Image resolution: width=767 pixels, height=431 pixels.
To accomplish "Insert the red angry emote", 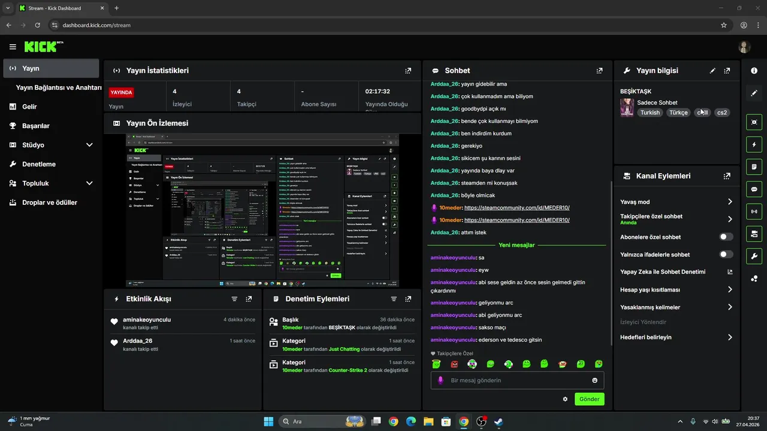I will click(454, 364).
